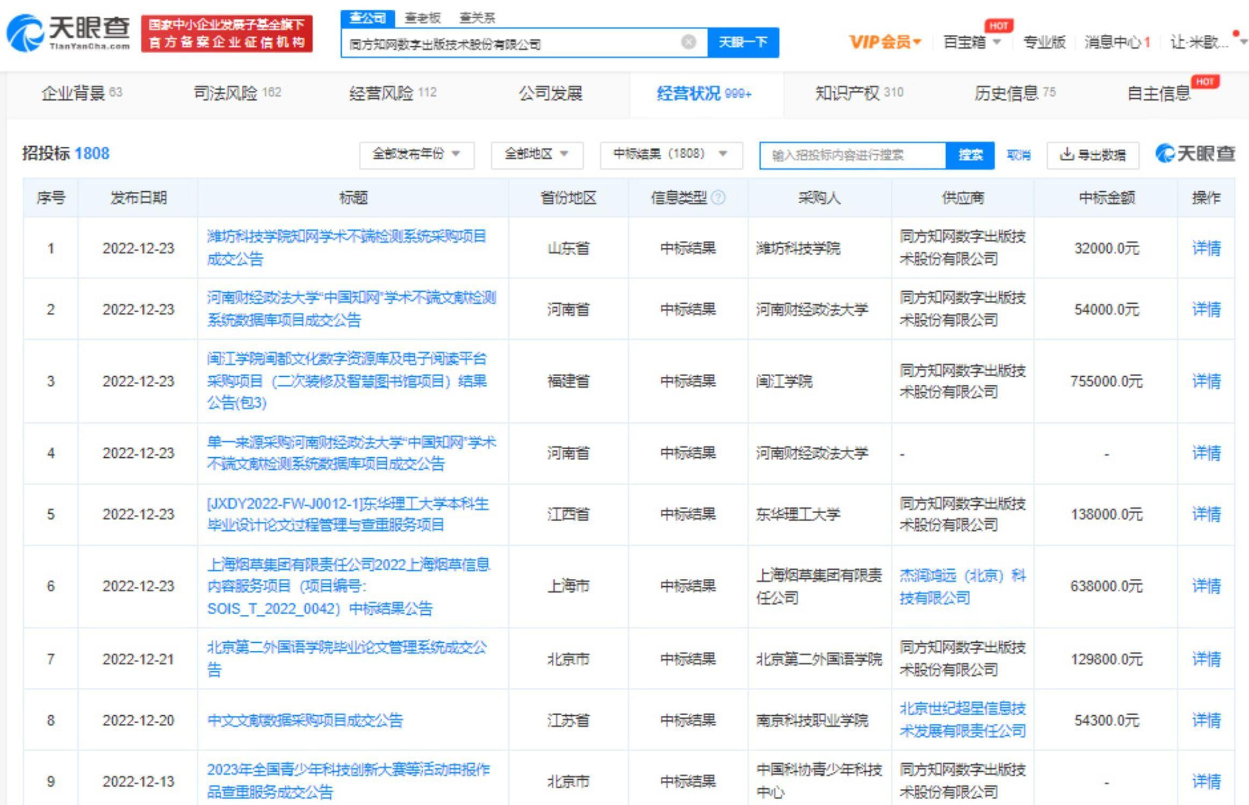The height and width of the screenshot is (805, 1249).
Task: Open the 全部发布年份 filter dropdown
Action: tap(416, 154)
